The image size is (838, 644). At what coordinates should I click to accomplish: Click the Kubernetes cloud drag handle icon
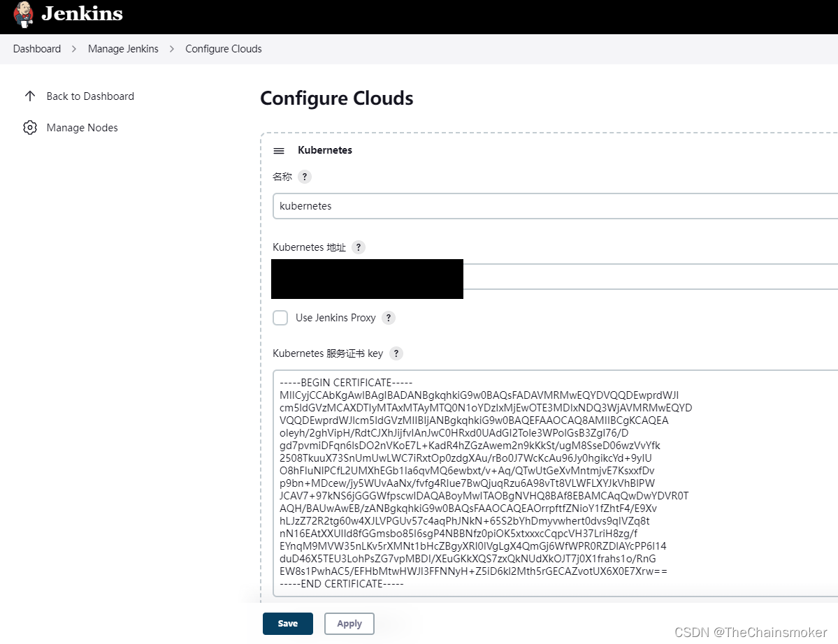(x=279, y=151)
